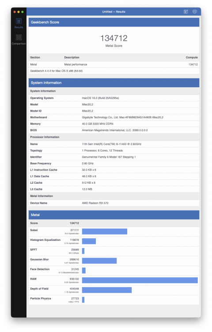Image resolution: width=212 pixels, height=332 pixels.
Task: Select the macOS 16.0 operating system value
Action: tap(100, 98)
